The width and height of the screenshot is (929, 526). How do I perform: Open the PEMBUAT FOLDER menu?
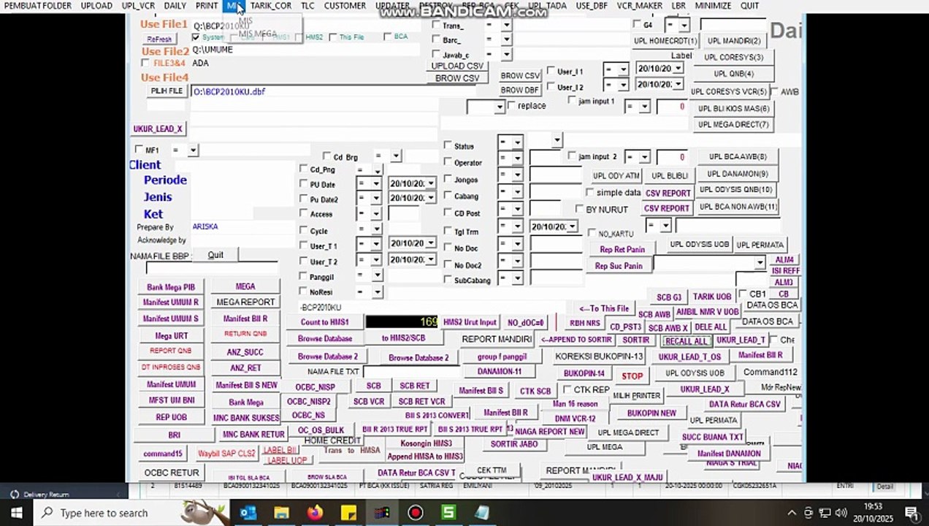pyautogui.click(x=38, y=6)
